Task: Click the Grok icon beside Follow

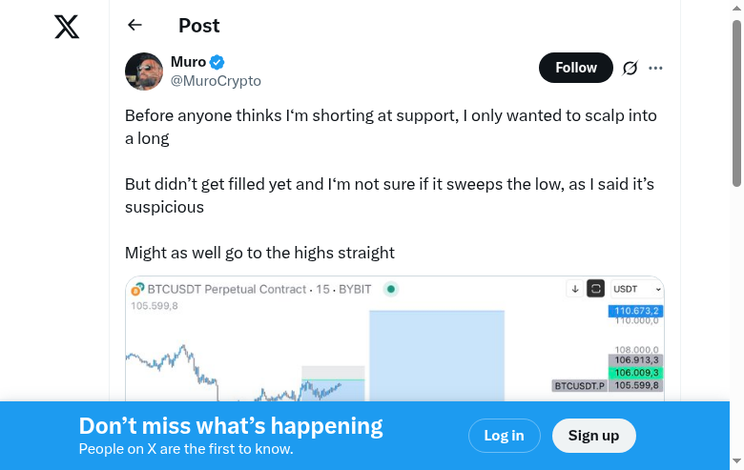Action: pos(630,68)
